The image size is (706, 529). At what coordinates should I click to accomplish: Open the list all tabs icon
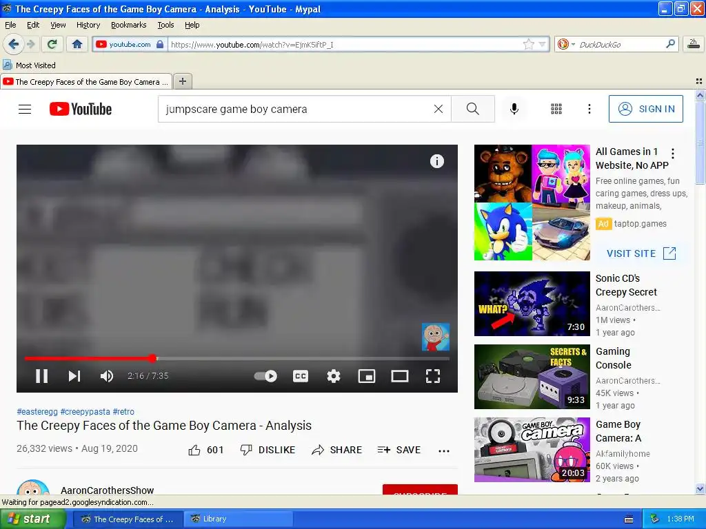click(x=699, y=81)
